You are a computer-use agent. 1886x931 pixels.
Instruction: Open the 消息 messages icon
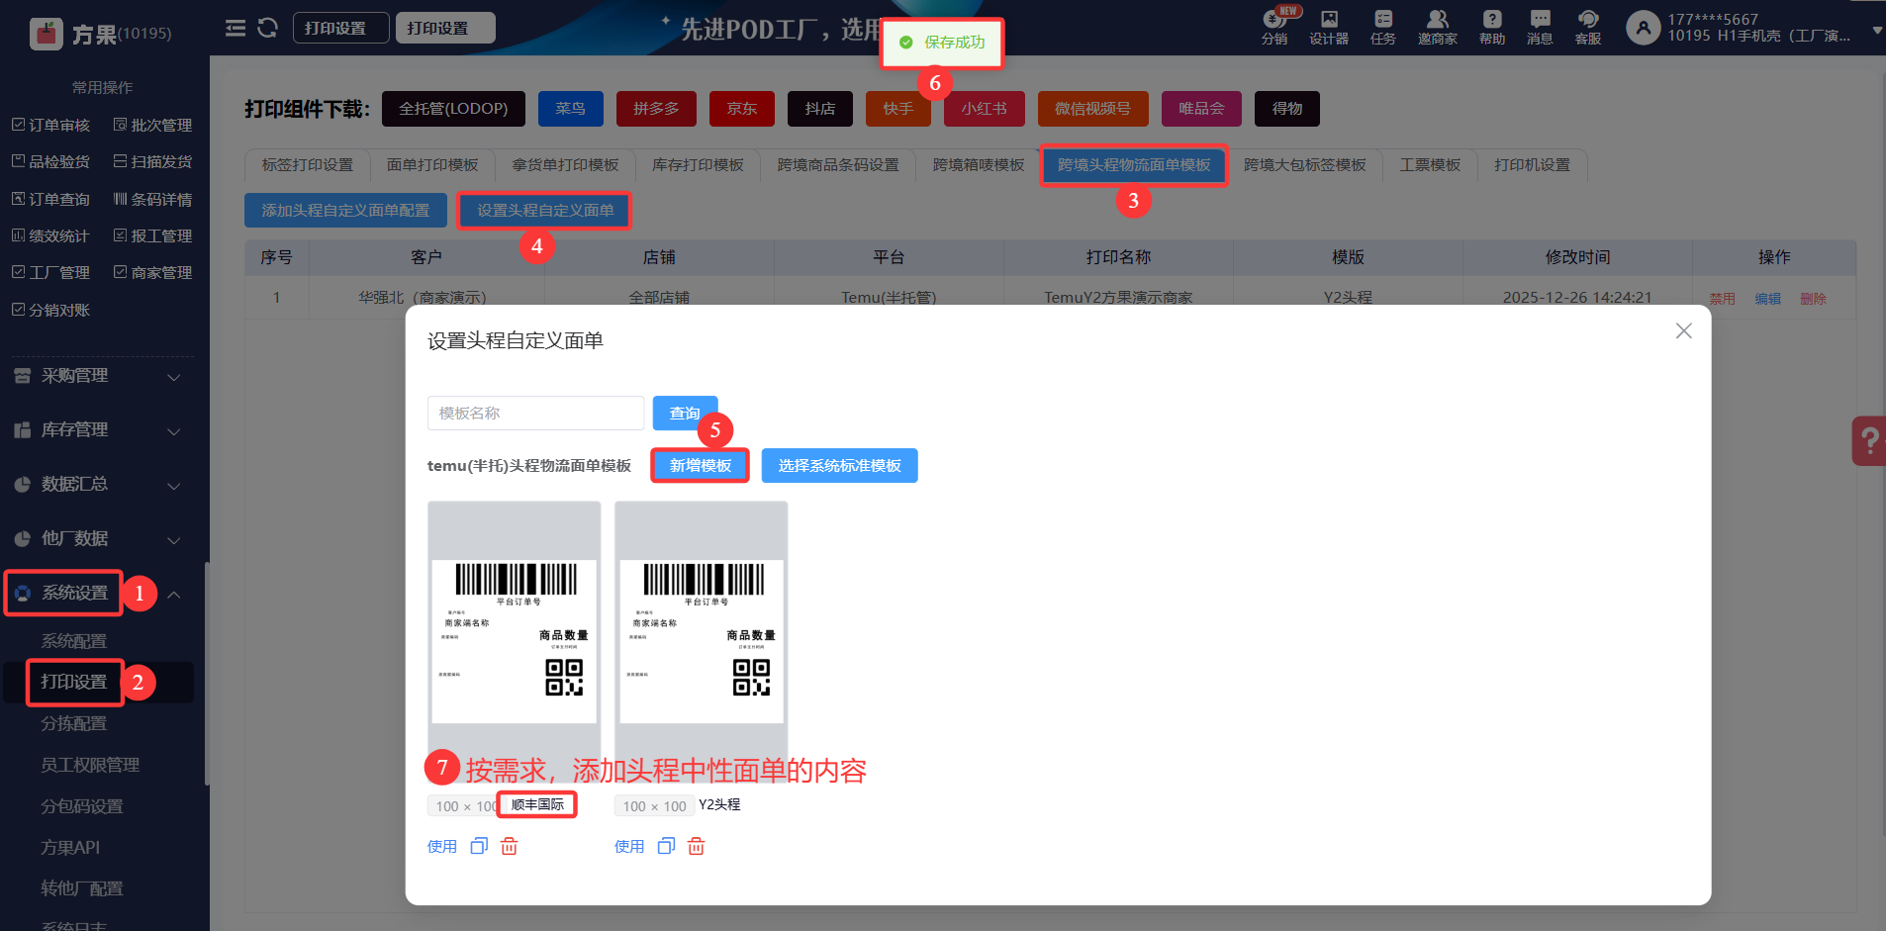[1540, 27]
